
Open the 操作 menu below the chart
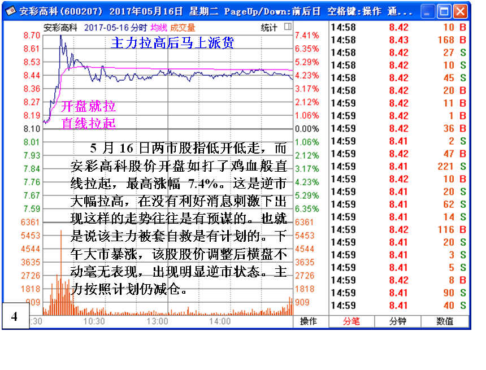(309, 321)
